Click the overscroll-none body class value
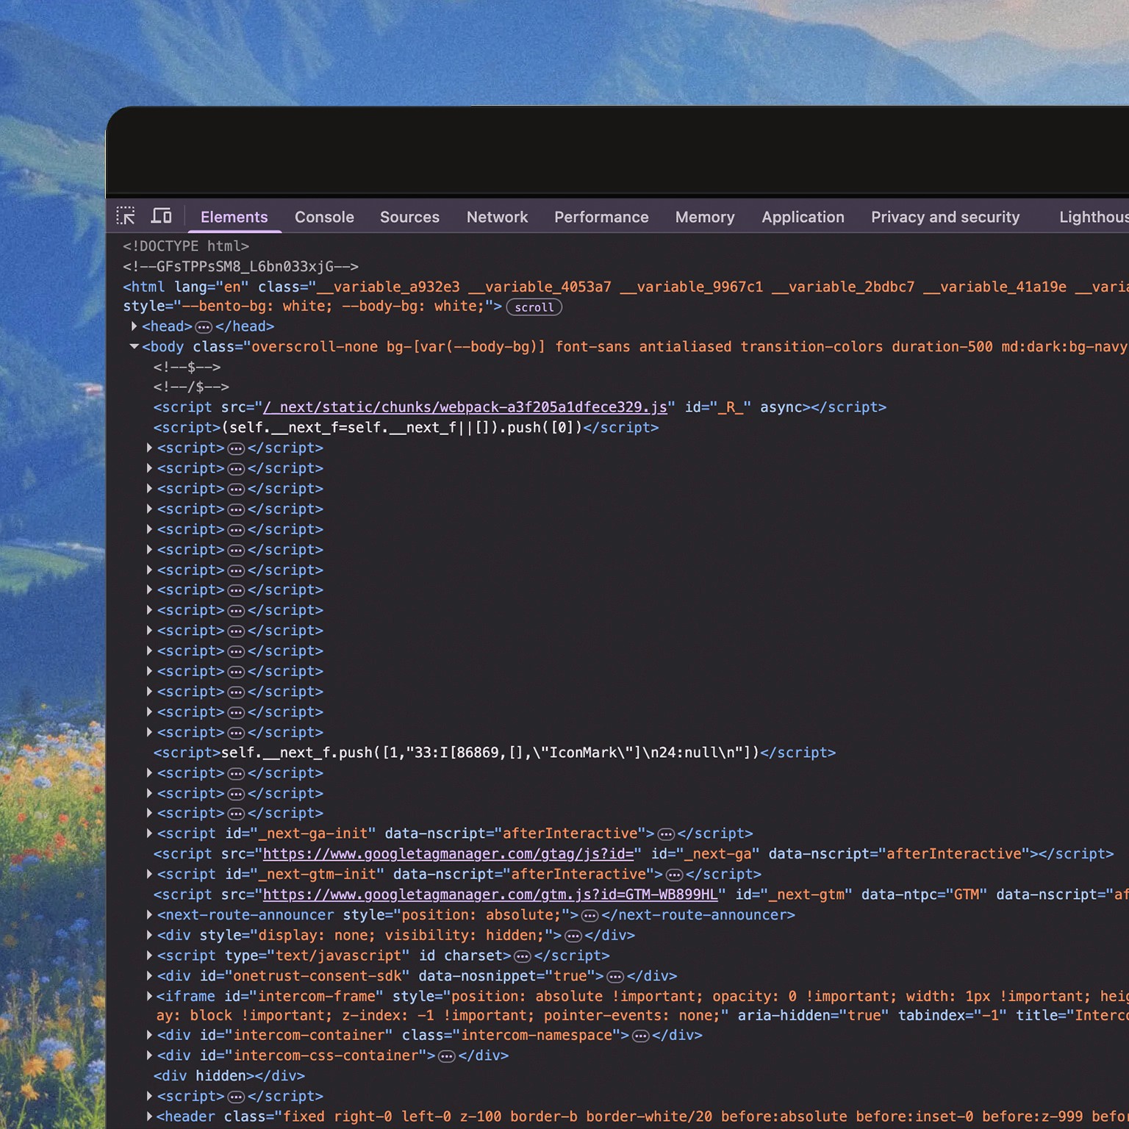The image size is (1129, 1129). click(x=690, y=347)
